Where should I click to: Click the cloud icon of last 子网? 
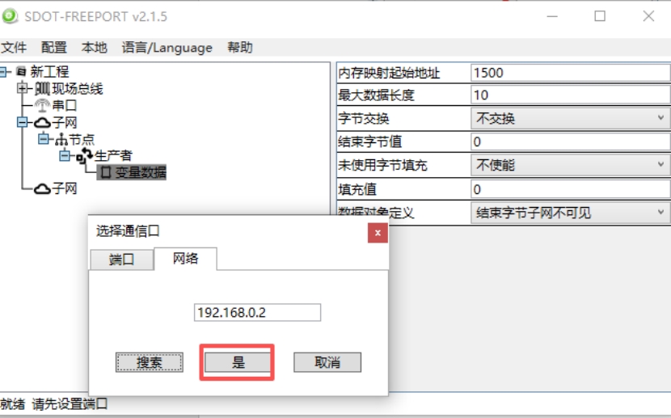click(42, 188)
